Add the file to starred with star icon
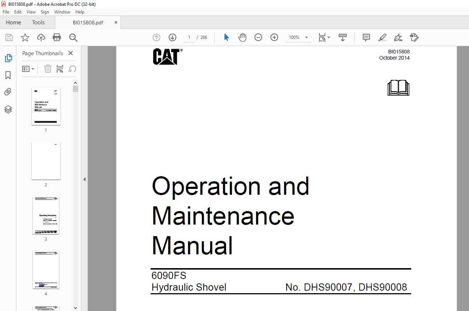 click(25, 37)
